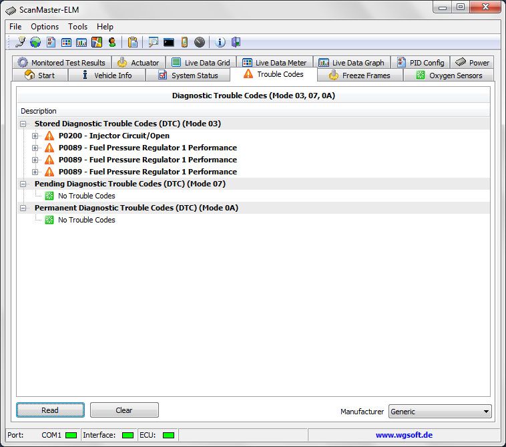
Task: Click the ScanMaster-ELM title bar chip icon
Action: 11,10
